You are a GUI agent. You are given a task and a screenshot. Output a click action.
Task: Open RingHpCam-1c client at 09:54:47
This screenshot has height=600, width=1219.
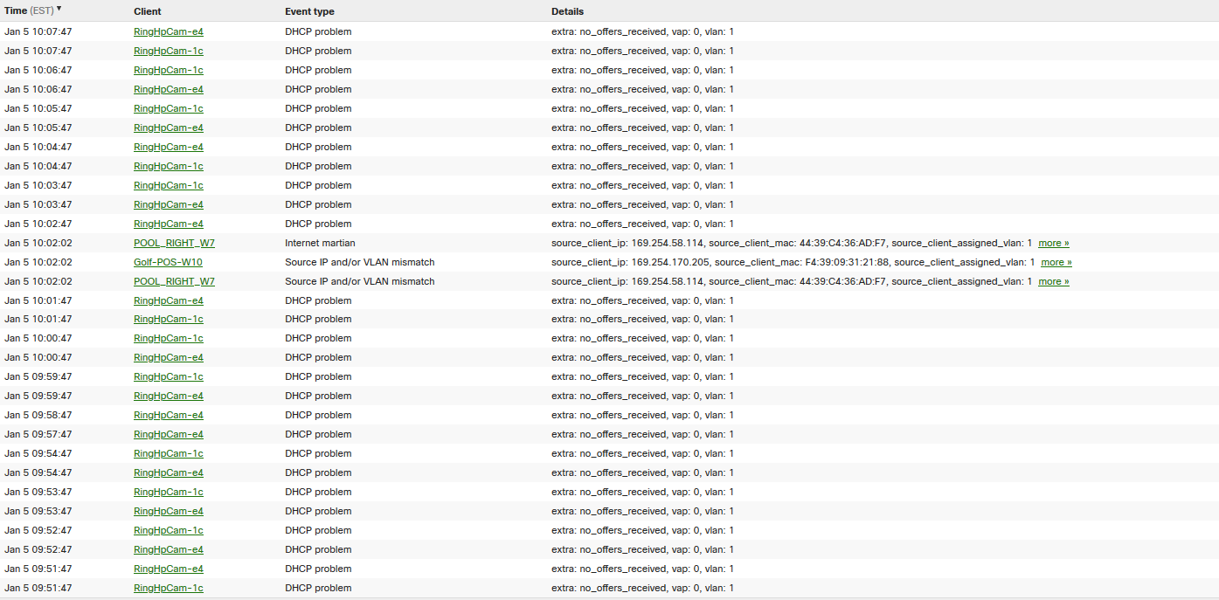169,453
